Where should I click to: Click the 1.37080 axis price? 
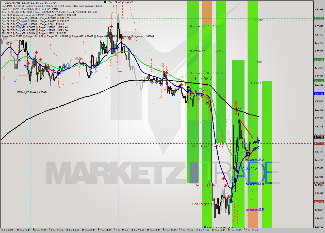319,168
